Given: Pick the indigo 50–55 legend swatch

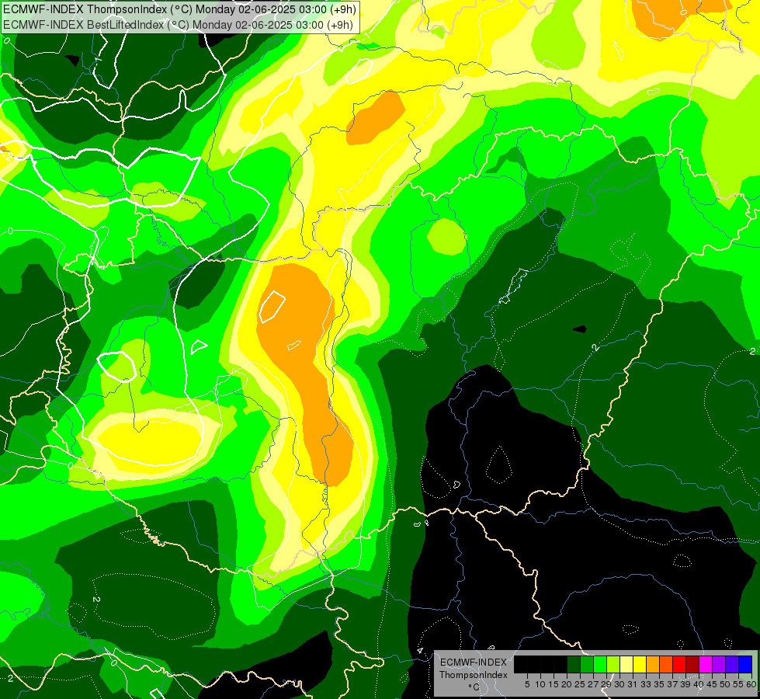Looking at the screenshot, I should (x=732, y=664).
